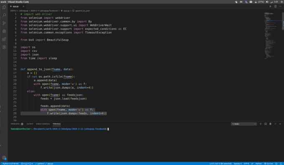
Task: Open the last activity bar icon below Extensions
Action: pyautogui.click(x=4, y=47)
